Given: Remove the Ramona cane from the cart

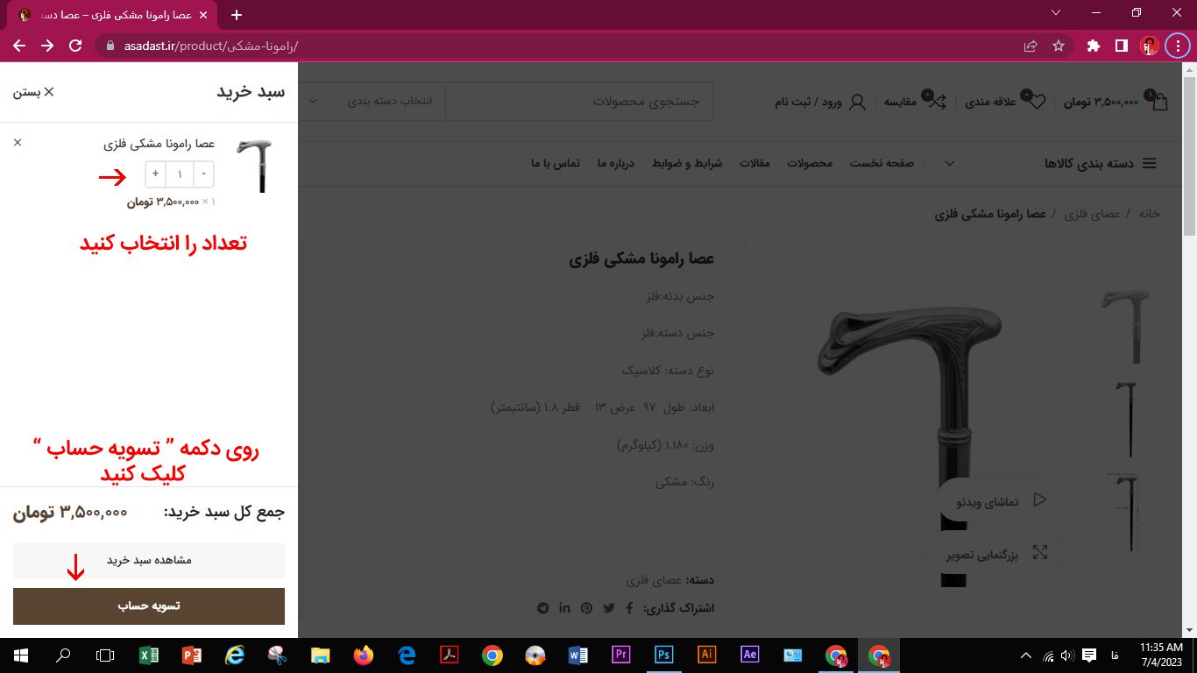Looking at the screenshot, I should point(18,142).
